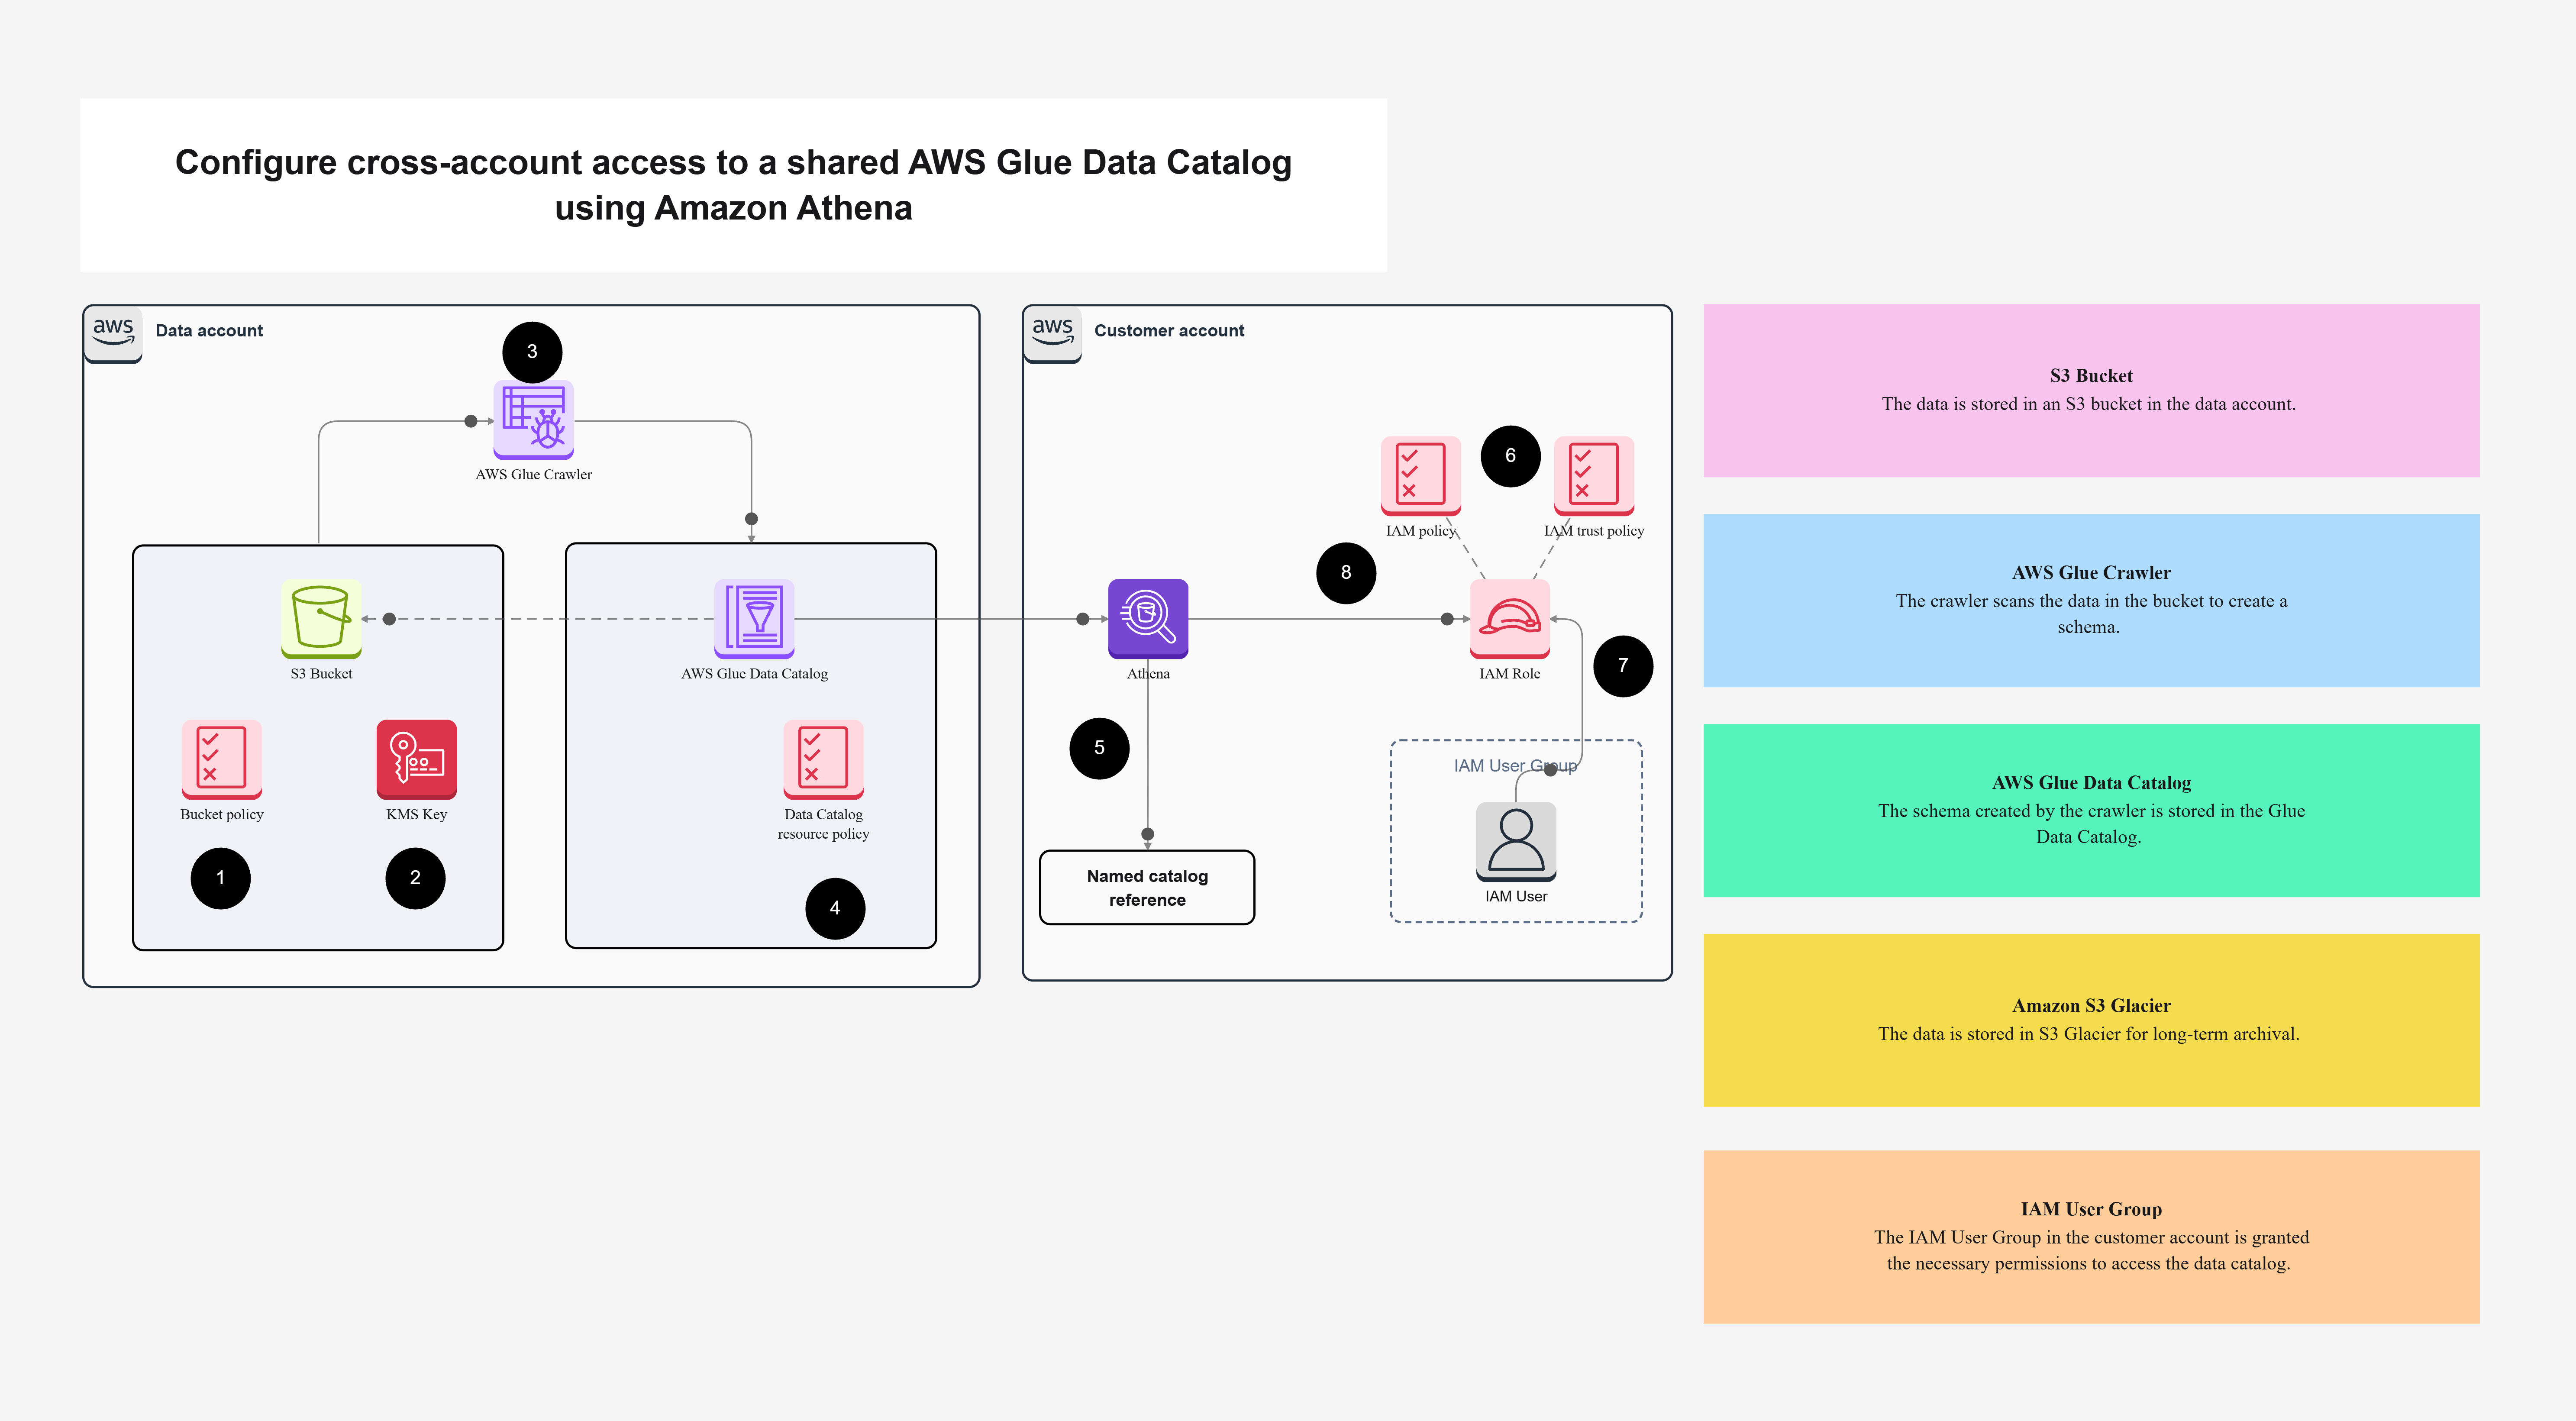Viewport: 2576px width, 1421px height.
Task: Click the green AWS Glue Data Catalog card
Action: pyautogui.click(x=2091, y=811)
